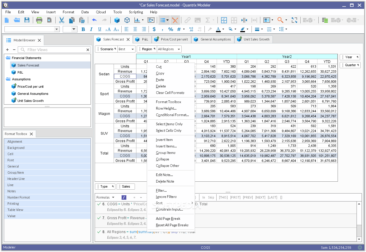Align text center
Viewport: 366px width, 252px height.
coord(135,29)
